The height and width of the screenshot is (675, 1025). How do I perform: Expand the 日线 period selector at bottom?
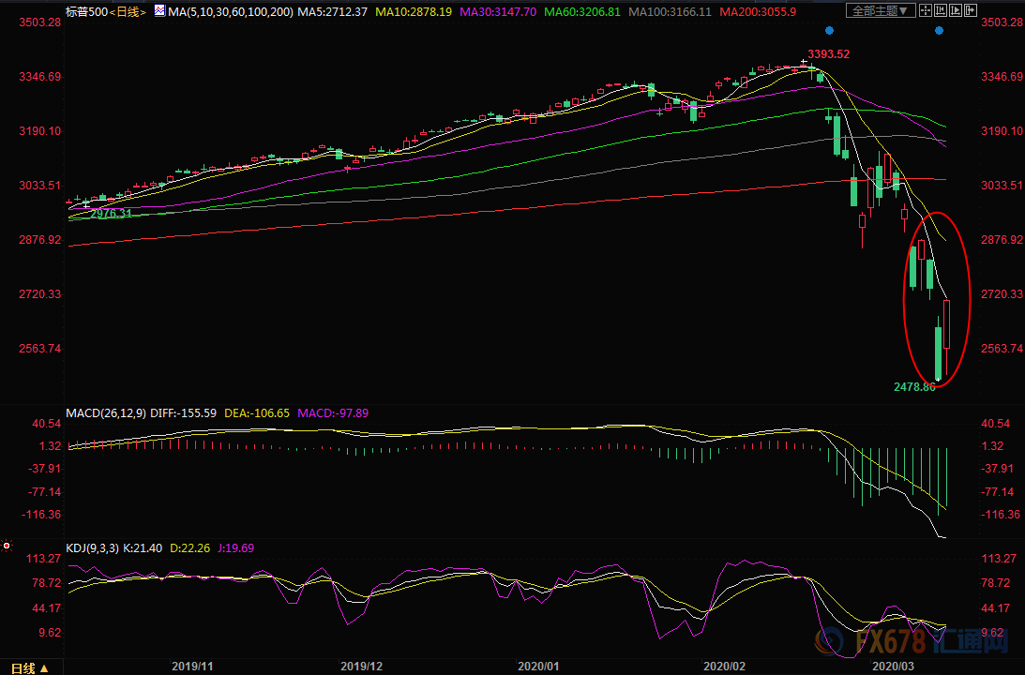[29, 667]
